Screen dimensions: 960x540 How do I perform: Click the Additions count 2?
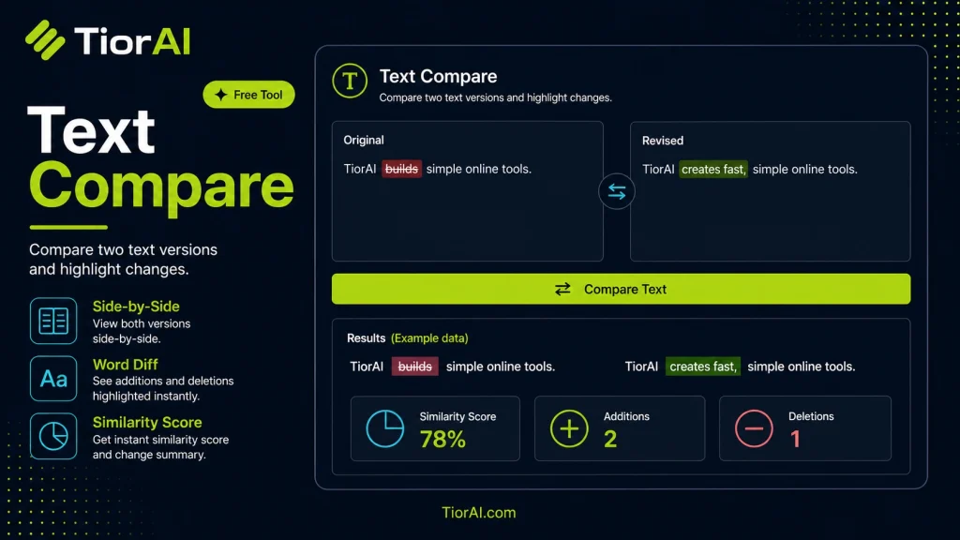click(x=610, y=439)
